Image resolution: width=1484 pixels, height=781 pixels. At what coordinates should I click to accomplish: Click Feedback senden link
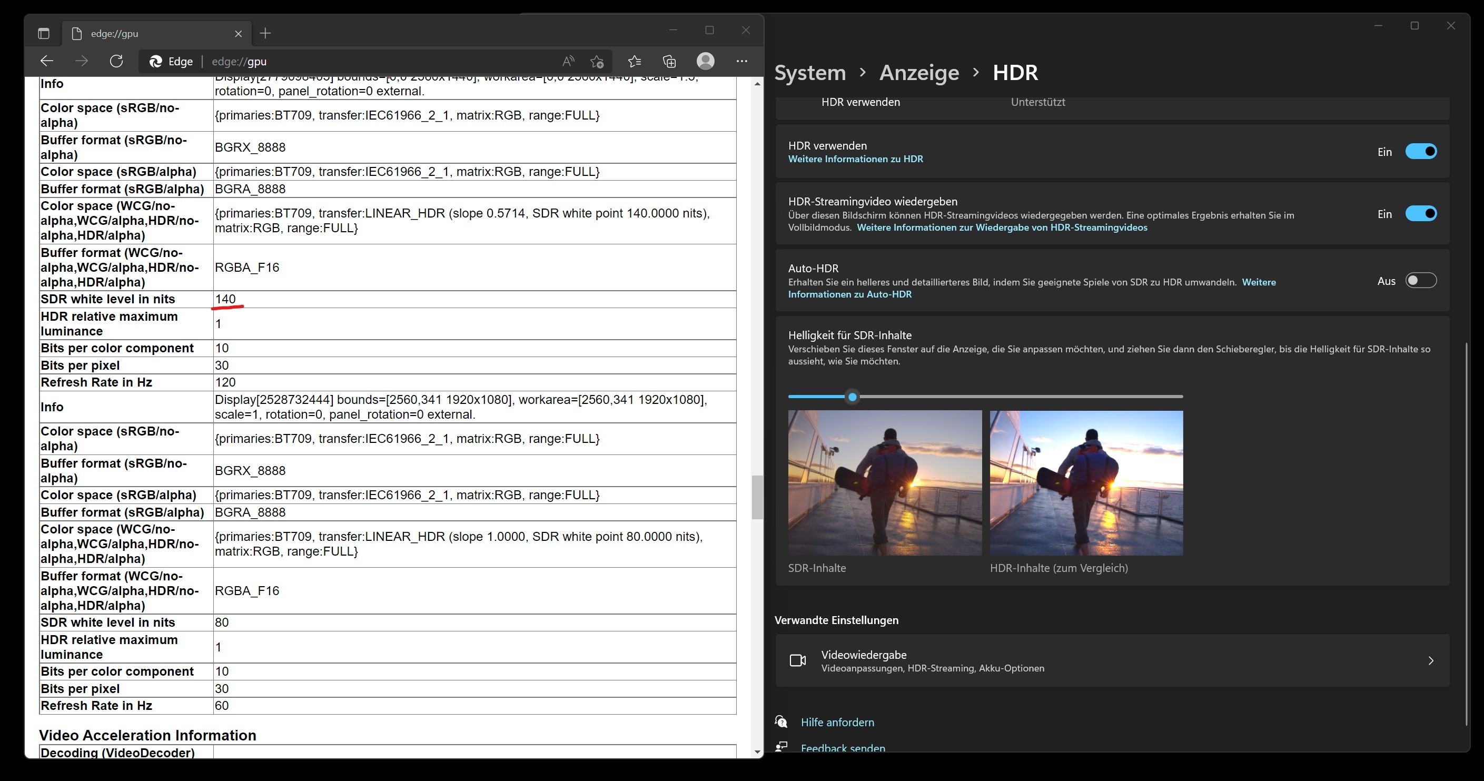click(843, 748)
